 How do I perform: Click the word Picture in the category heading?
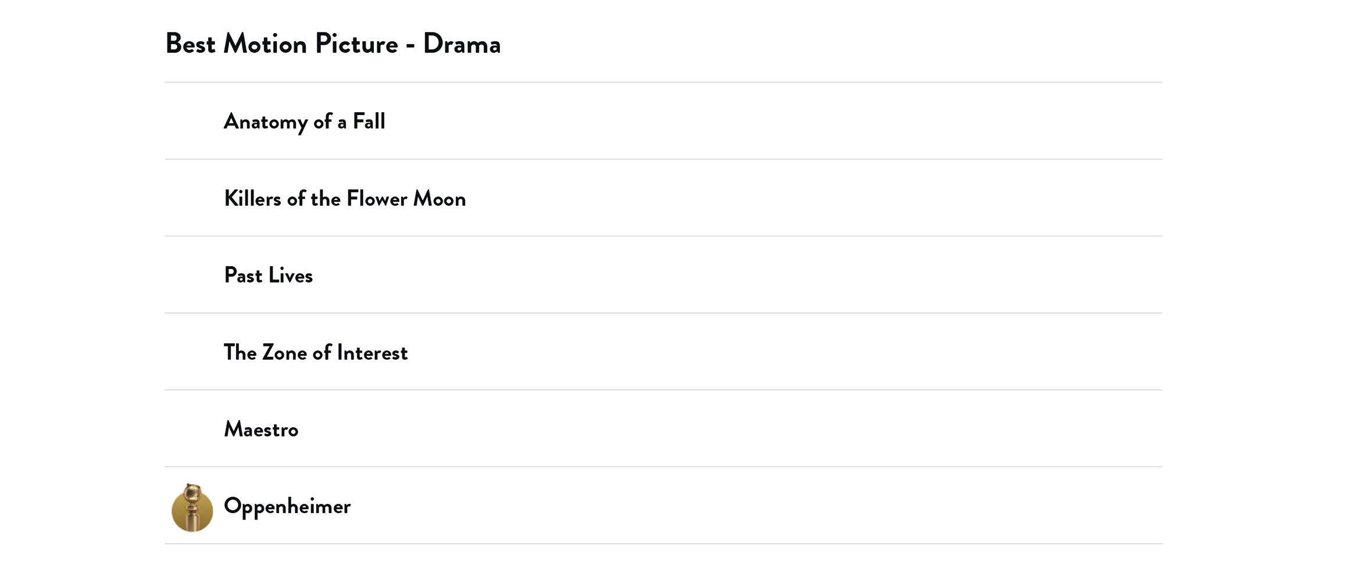point(356,44)
